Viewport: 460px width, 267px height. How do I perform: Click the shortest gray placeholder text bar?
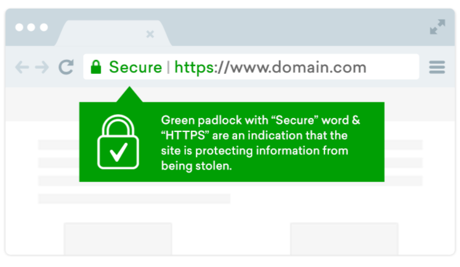(134, 198)
